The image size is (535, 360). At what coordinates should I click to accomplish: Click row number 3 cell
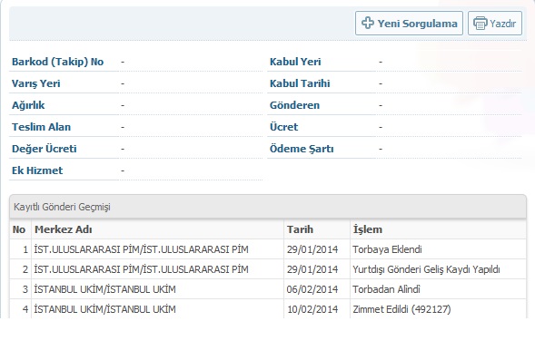click(21, 289)
